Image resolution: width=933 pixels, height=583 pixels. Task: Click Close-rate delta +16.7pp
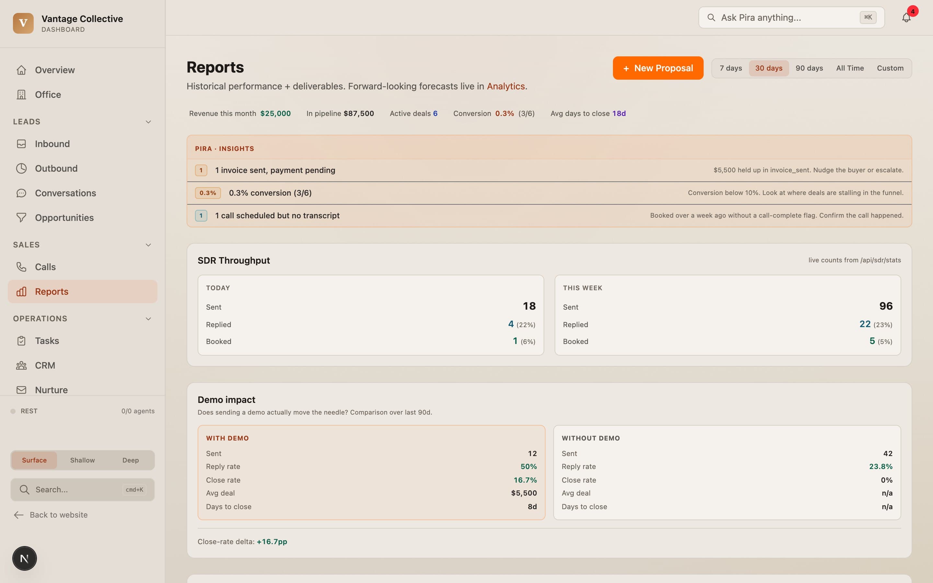point(242,542)
